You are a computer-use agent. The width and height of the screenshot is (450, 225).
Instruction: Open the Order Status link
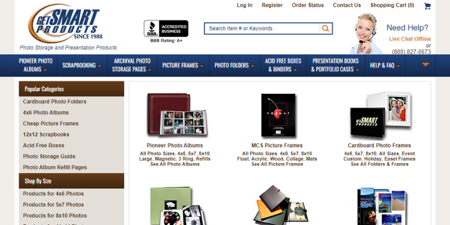[308, 5]
